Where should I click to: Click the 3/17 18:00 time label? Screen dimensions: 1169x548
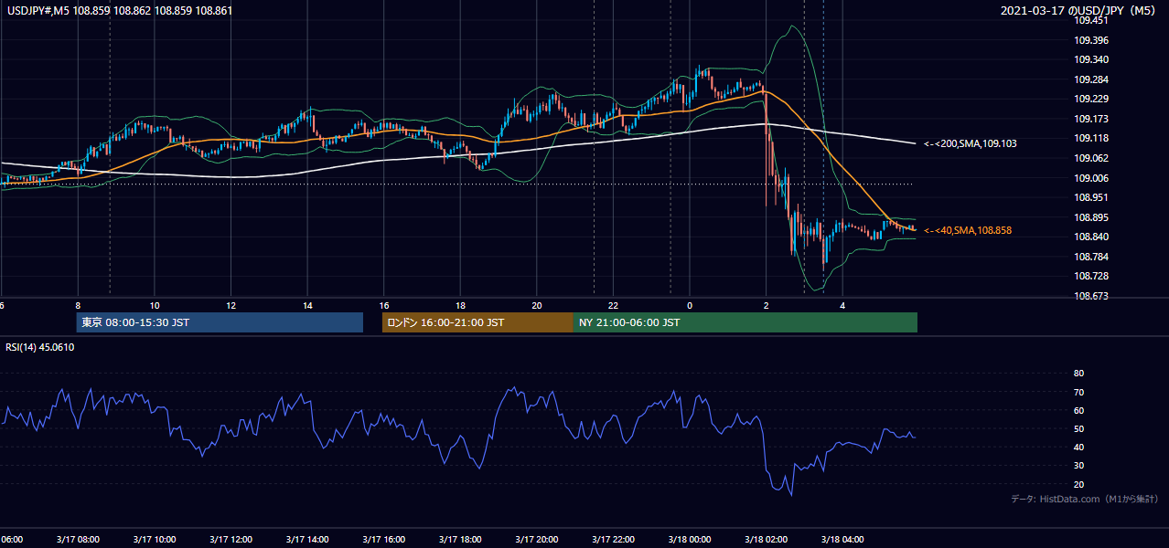pos(460,540)
